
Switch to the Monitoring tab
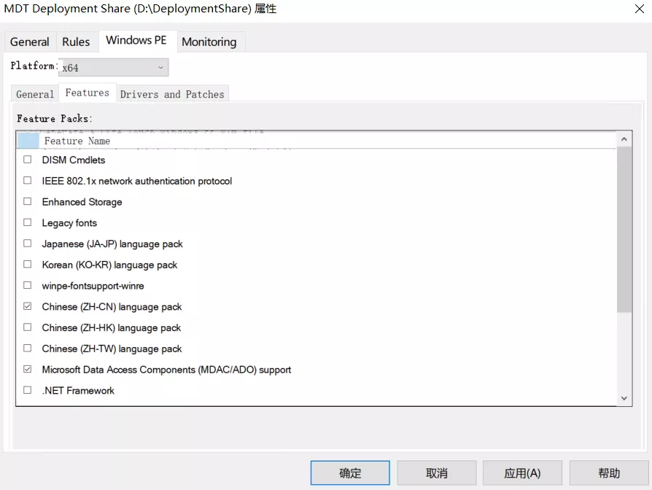(209, 42)
